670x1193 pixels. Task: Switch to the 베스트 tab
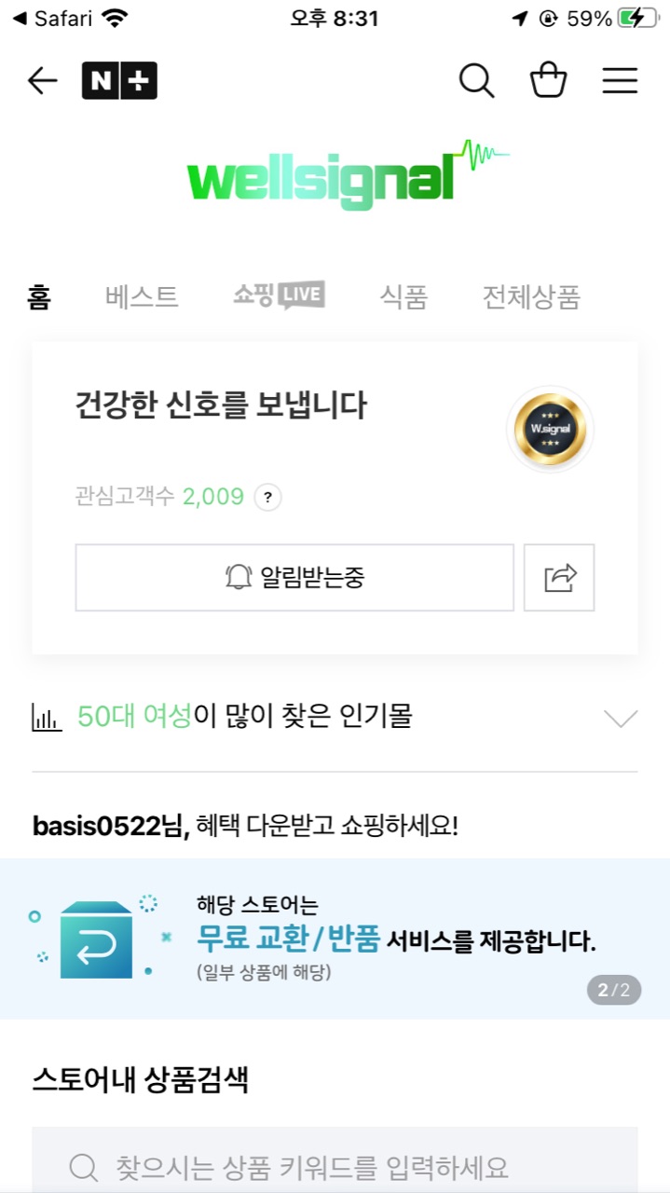(x=142, y=297)
